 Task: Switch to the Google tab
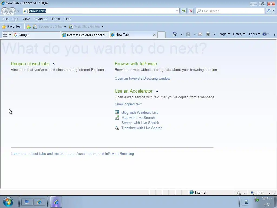[x=37, y=35]
